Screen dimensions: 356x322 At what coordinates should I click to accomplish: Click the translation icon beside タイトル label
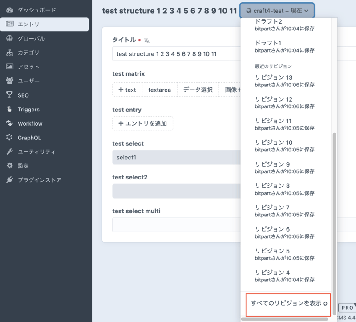click(x=147, y=41)
